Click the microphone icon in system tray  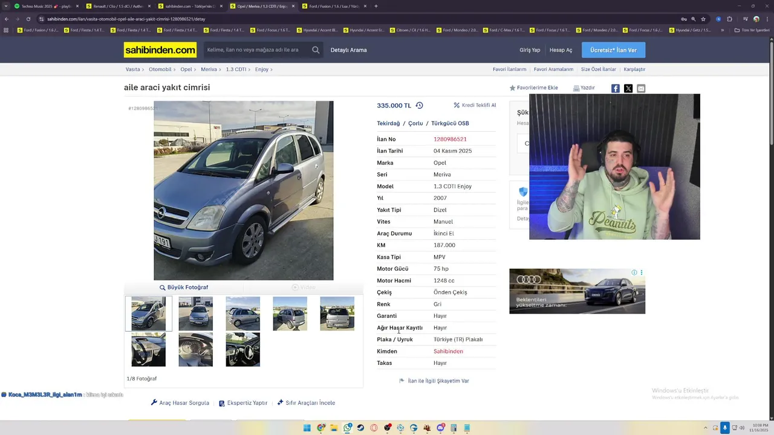725,428
